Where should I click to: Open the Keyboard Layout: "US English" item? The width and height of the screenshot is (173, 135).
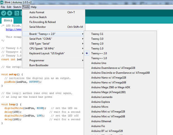point(53,53)
